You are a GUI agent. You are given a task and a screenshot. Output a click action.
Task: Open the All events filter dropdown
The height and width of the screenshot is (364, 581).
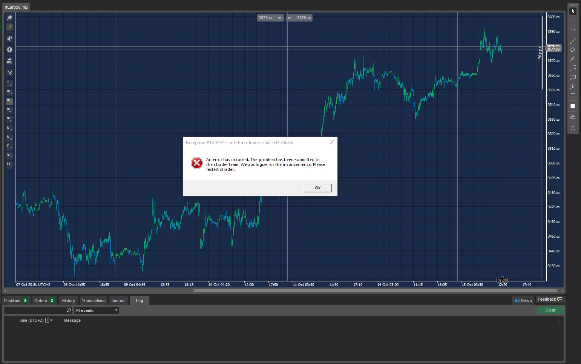(97, 310)
